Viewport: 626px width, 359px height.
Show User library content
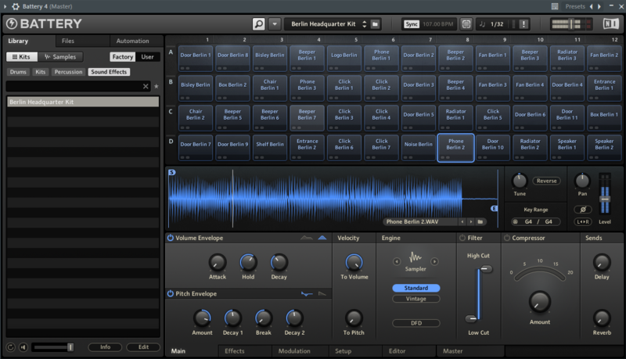click(x=147, y=56)
